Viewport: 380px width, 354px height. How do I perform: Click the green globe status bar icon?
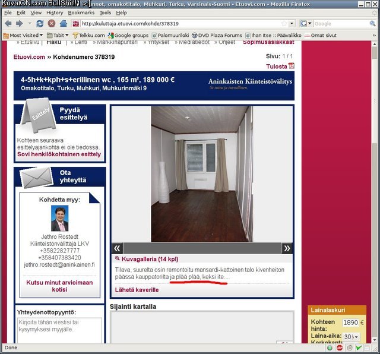330,348
